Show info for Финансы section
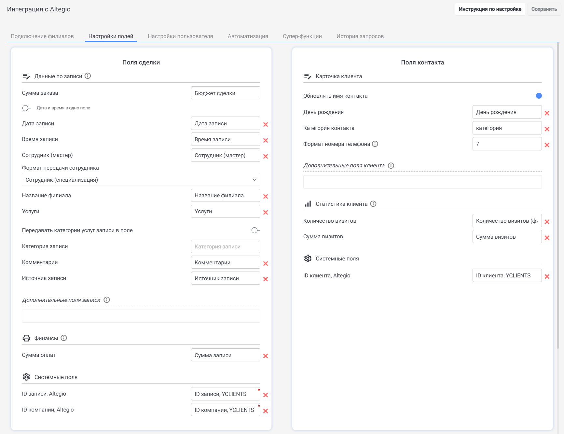The image size is (564, 434). [x=64, y=338]
